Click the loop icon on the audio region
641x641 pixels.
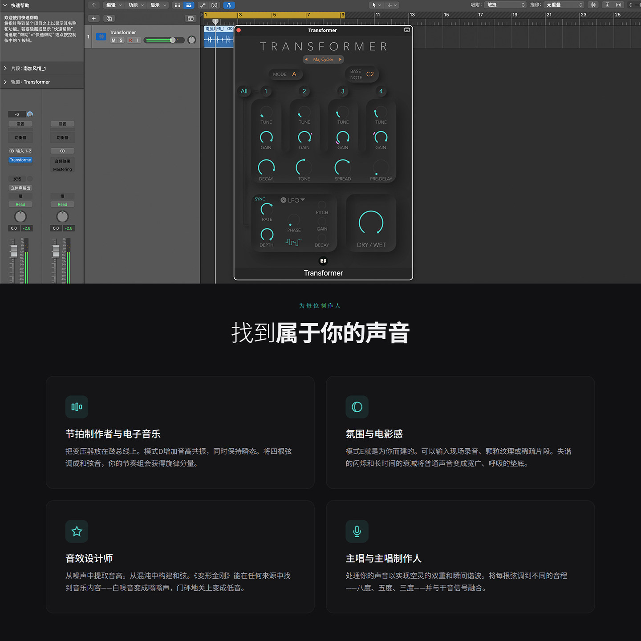(230, 28)
